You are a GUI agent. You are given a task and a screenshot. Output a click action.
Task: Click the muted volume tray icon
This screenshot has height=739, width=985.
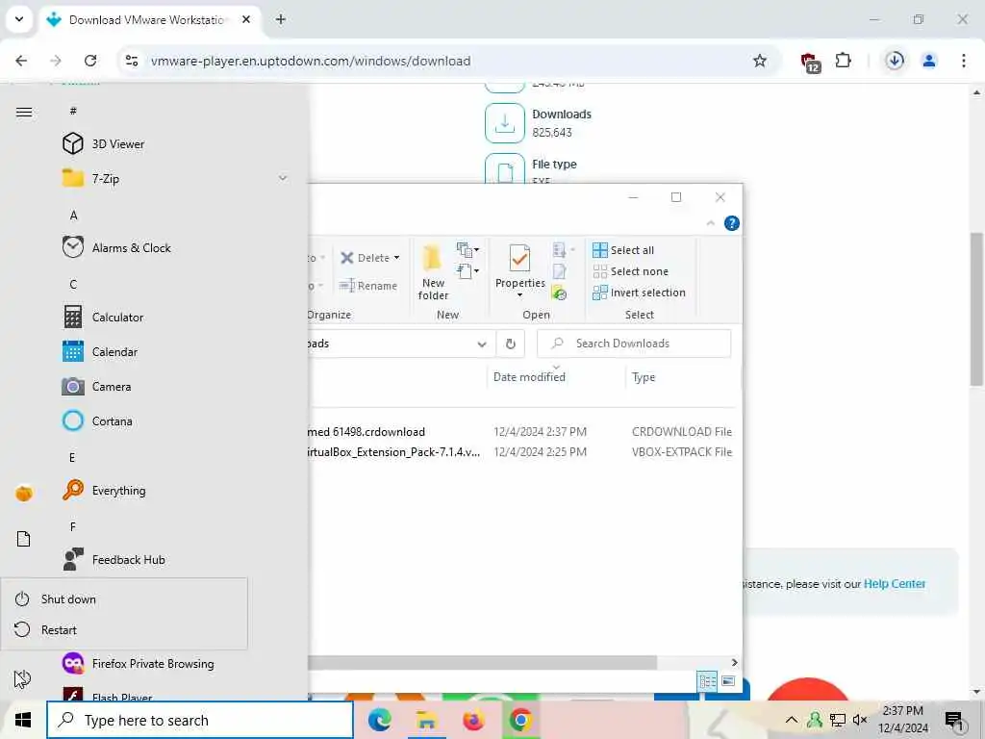(x=860, y=720)
